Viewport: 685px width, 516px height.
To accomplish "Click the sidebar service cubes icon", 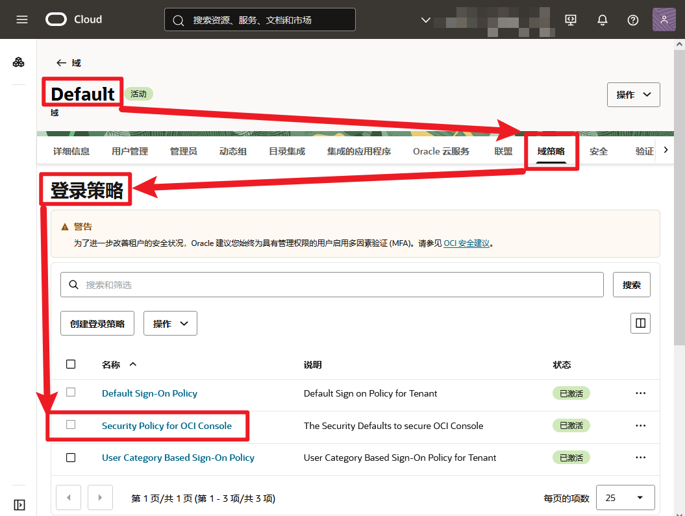I will point(18,62).
